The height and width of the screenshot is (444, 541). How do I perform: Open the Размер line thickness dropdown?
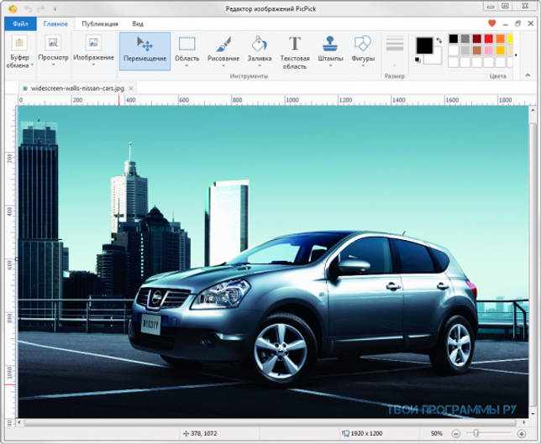point(395,51)
